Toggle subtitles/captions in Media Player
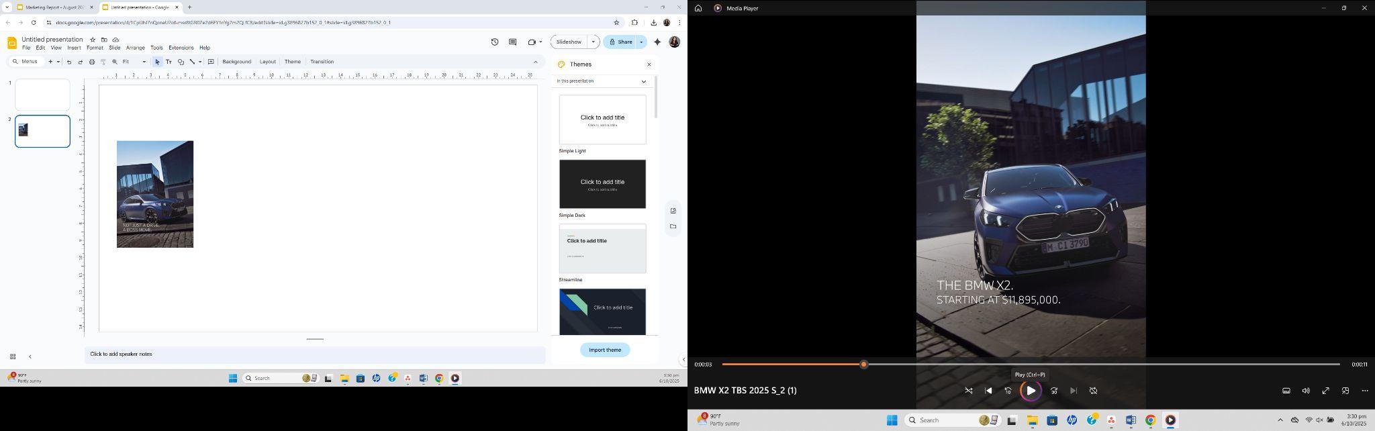This screenshot has width=1375, height=431. click(1286, 391)
